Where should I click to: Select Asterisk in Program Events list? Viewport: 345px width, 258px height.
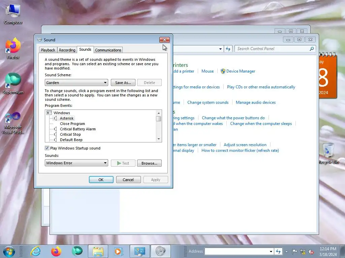[x=67, y=118]
